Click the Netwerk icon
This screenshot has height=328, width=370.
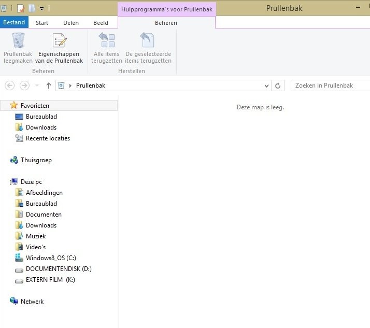point(14,301)
